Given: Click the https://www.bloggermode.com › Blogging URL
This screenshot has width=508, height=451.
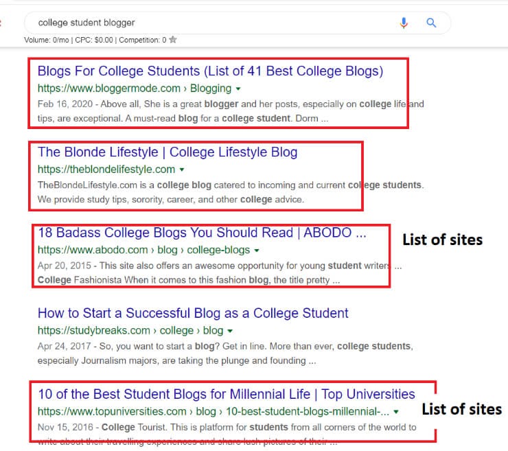Looking at the screenshot, I should click(x=135, y=88).
